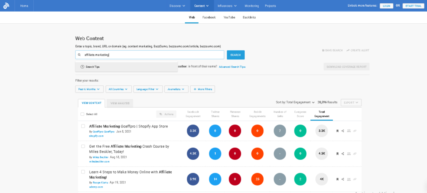The width and height of the screenshot is (427, 193).
Task: Sort by the Twitter Shares column header
Action: click(215, 114)
